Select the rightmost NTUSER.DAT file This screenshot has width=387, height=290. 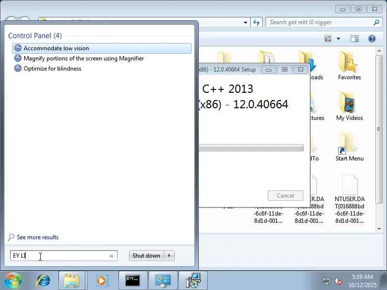click(349, 199)
